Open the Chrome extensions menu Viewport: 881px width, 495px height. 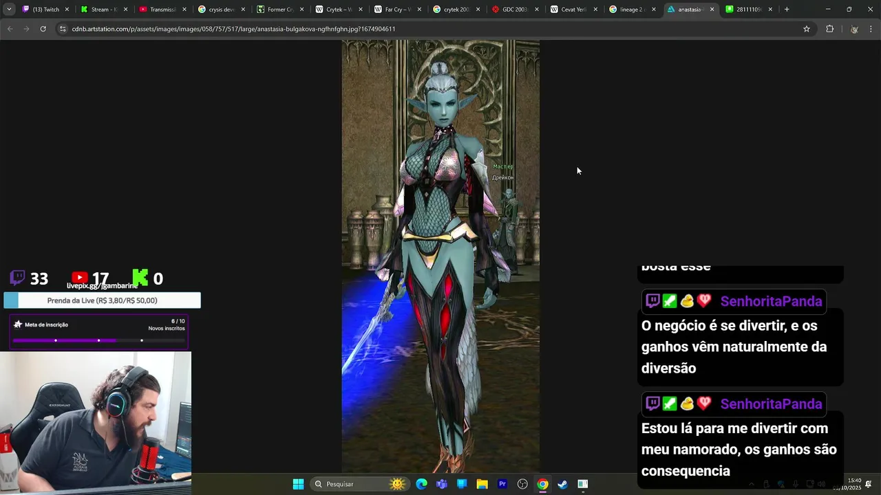coord(829,29)
